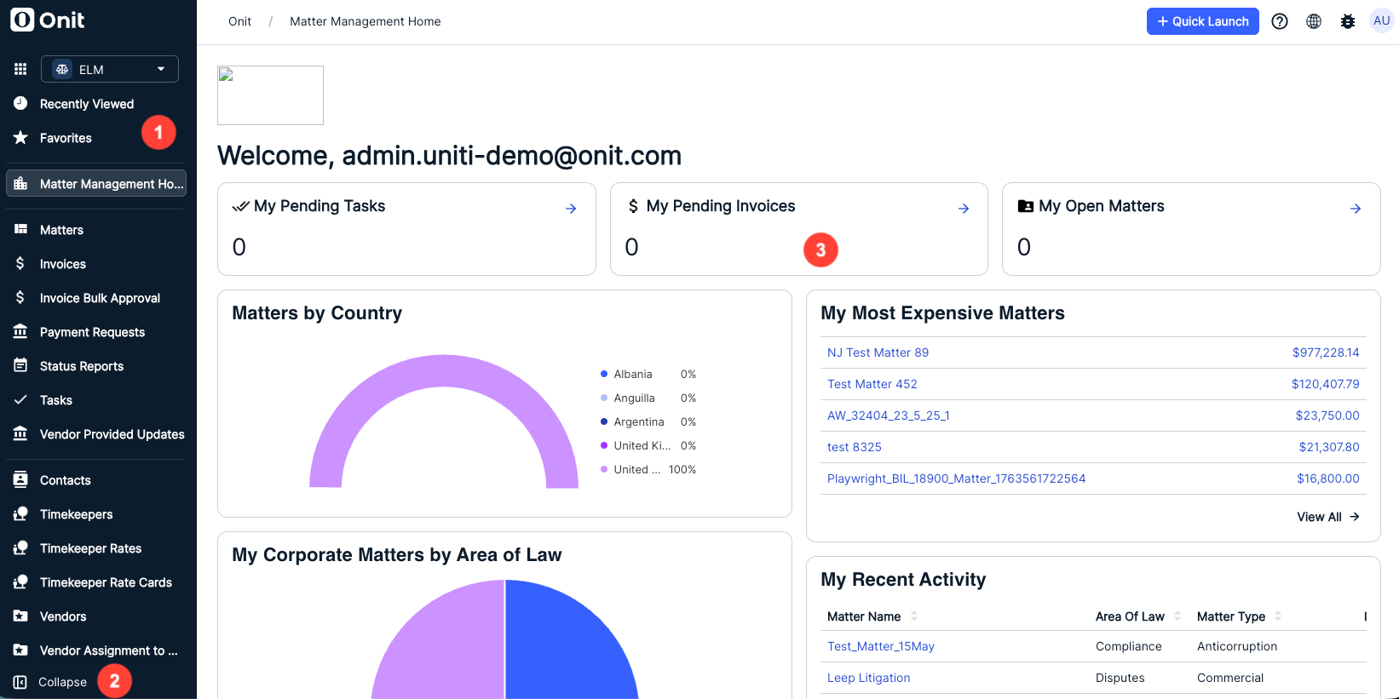Viewport: 1399px width, 699px height.
Task: Open the bug report icon
Action: [1348, 21]
